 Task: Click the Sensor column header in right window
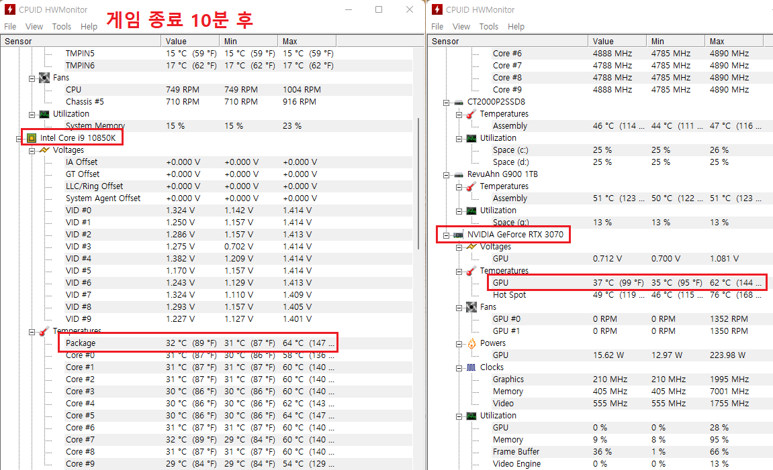(508, 42)
